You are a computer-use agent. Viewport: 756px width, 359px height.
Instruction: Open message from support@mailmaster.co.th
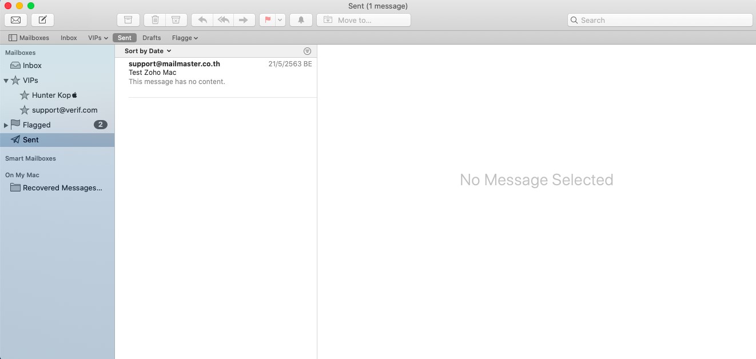216,77
